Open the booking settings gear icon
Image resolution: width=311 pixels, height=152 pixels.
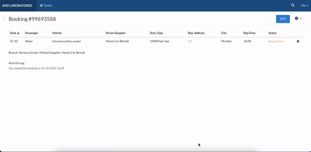[296, 18]
